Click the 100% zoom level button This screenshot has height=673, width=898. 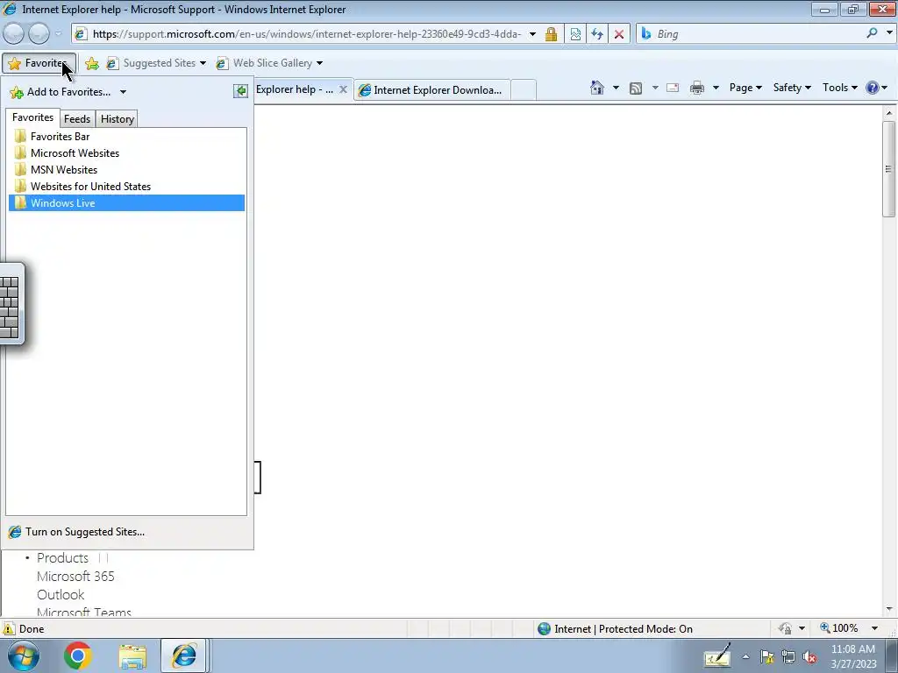[838, 628]
